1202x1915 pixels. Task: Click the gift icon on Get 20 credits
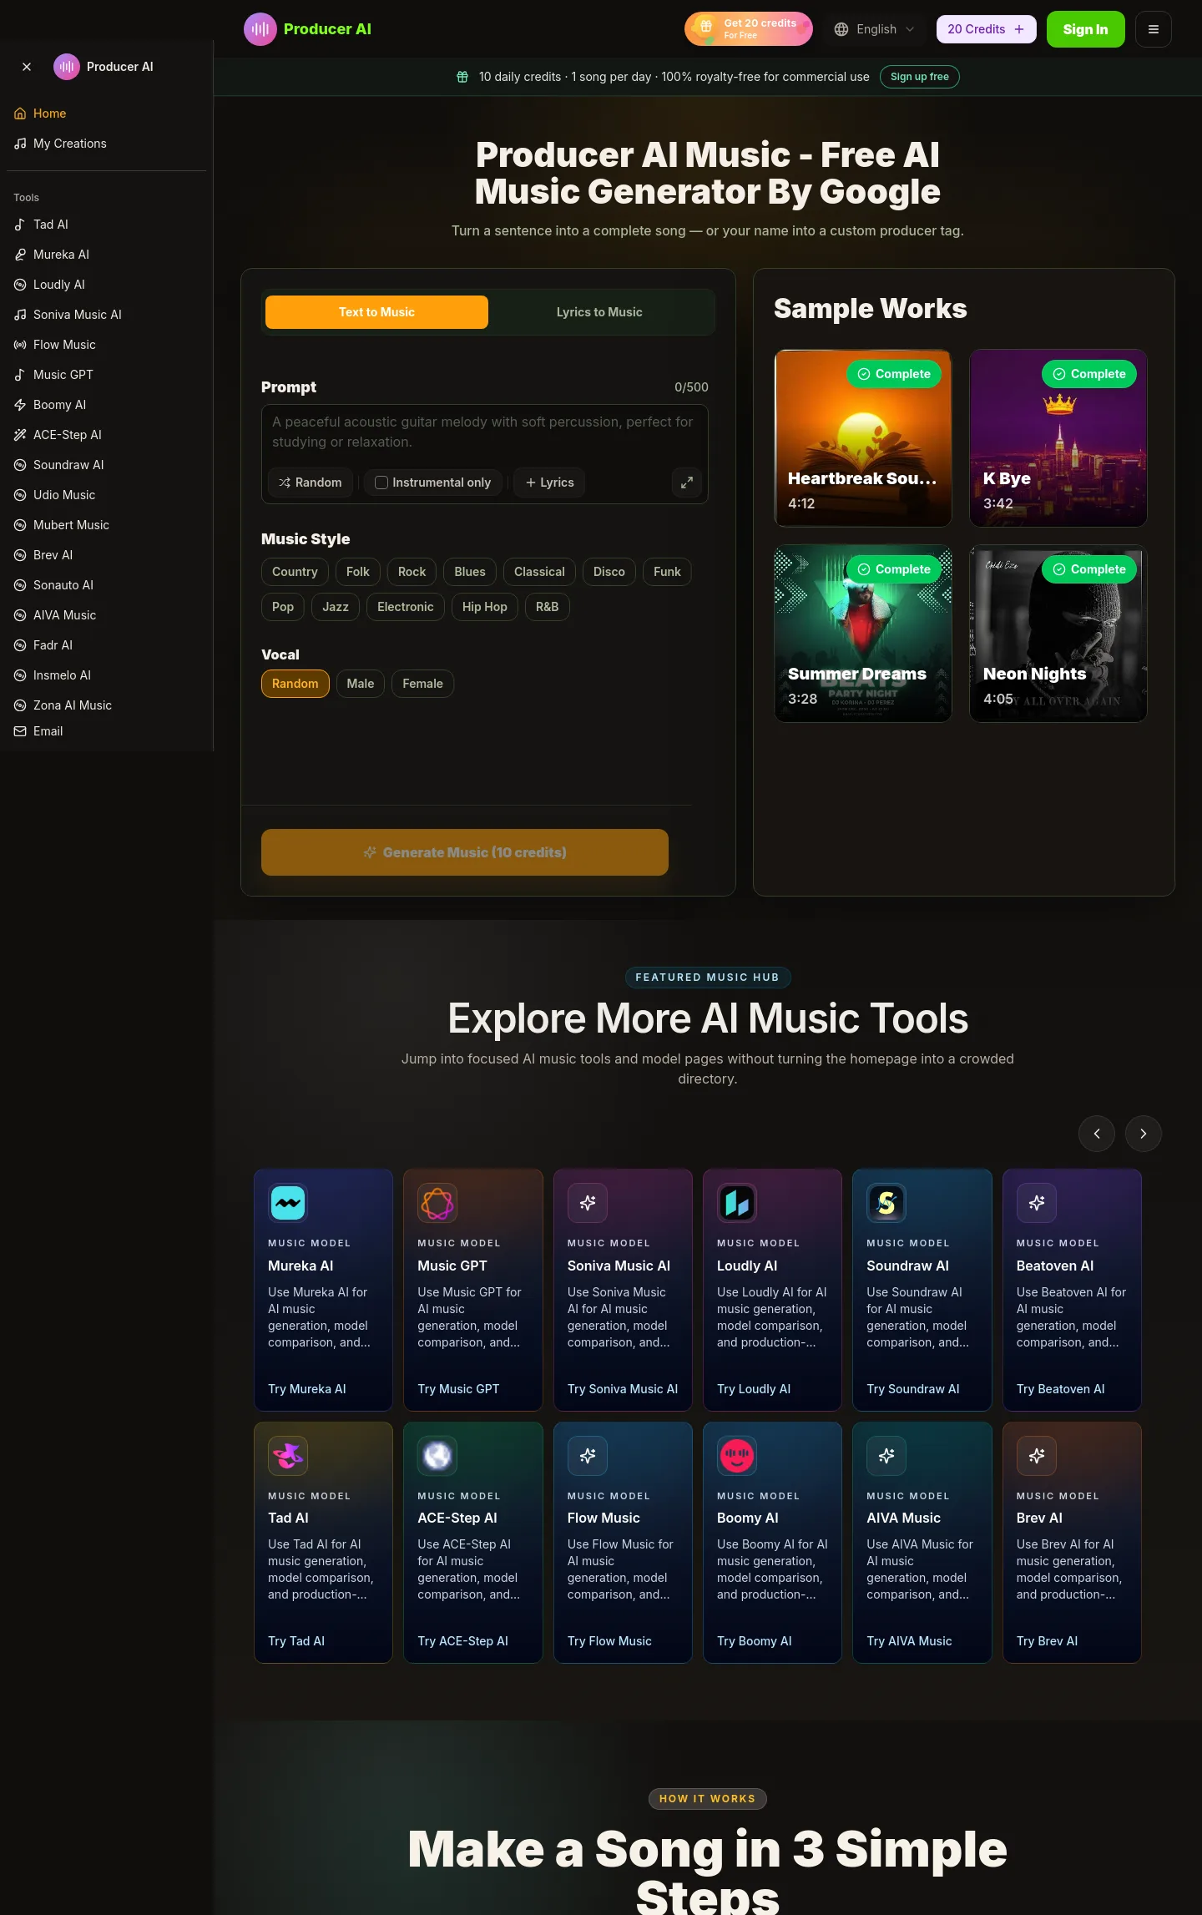(706, 27)
